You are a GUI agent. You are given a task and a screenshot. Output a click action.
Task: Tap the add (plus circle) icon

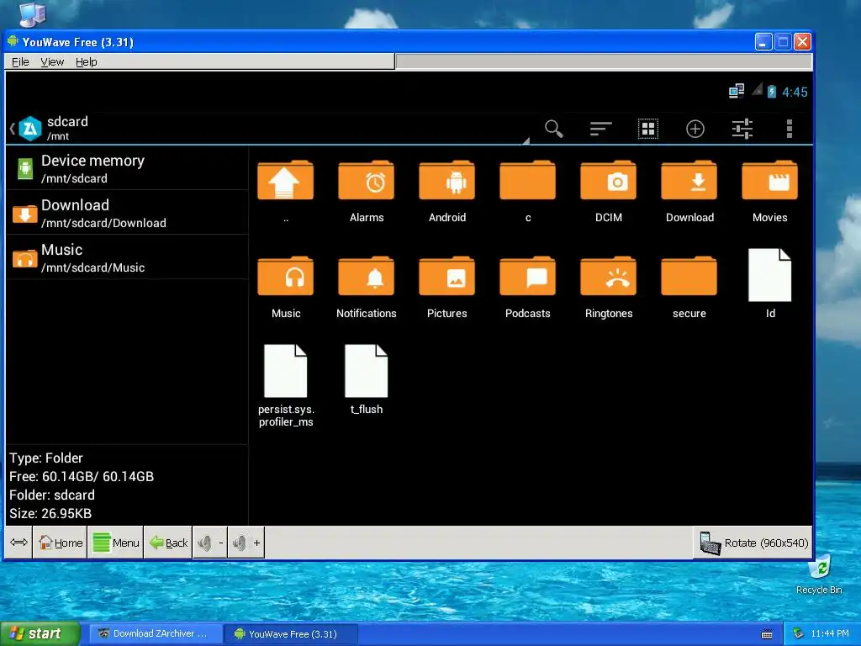click(695, 129)
